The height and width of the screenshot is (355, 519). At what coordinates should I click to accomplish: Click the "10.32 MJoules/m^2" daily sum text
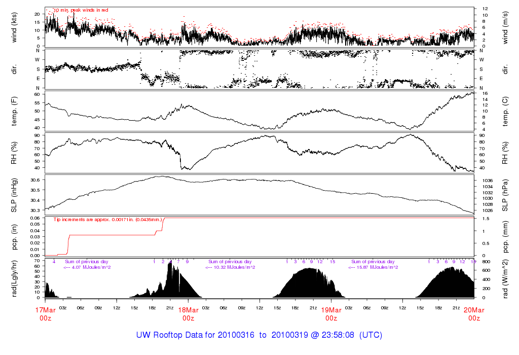tap(235, 267)
